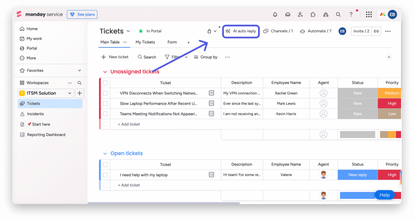The height and width of the screenshot is (220, 414).
Task: Click the top bar search magnifier
Action: 338,15
